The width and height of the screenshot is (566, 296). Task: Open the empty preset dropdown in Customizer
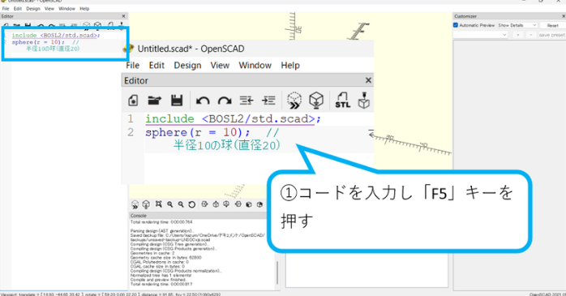(x=480, y=35)
